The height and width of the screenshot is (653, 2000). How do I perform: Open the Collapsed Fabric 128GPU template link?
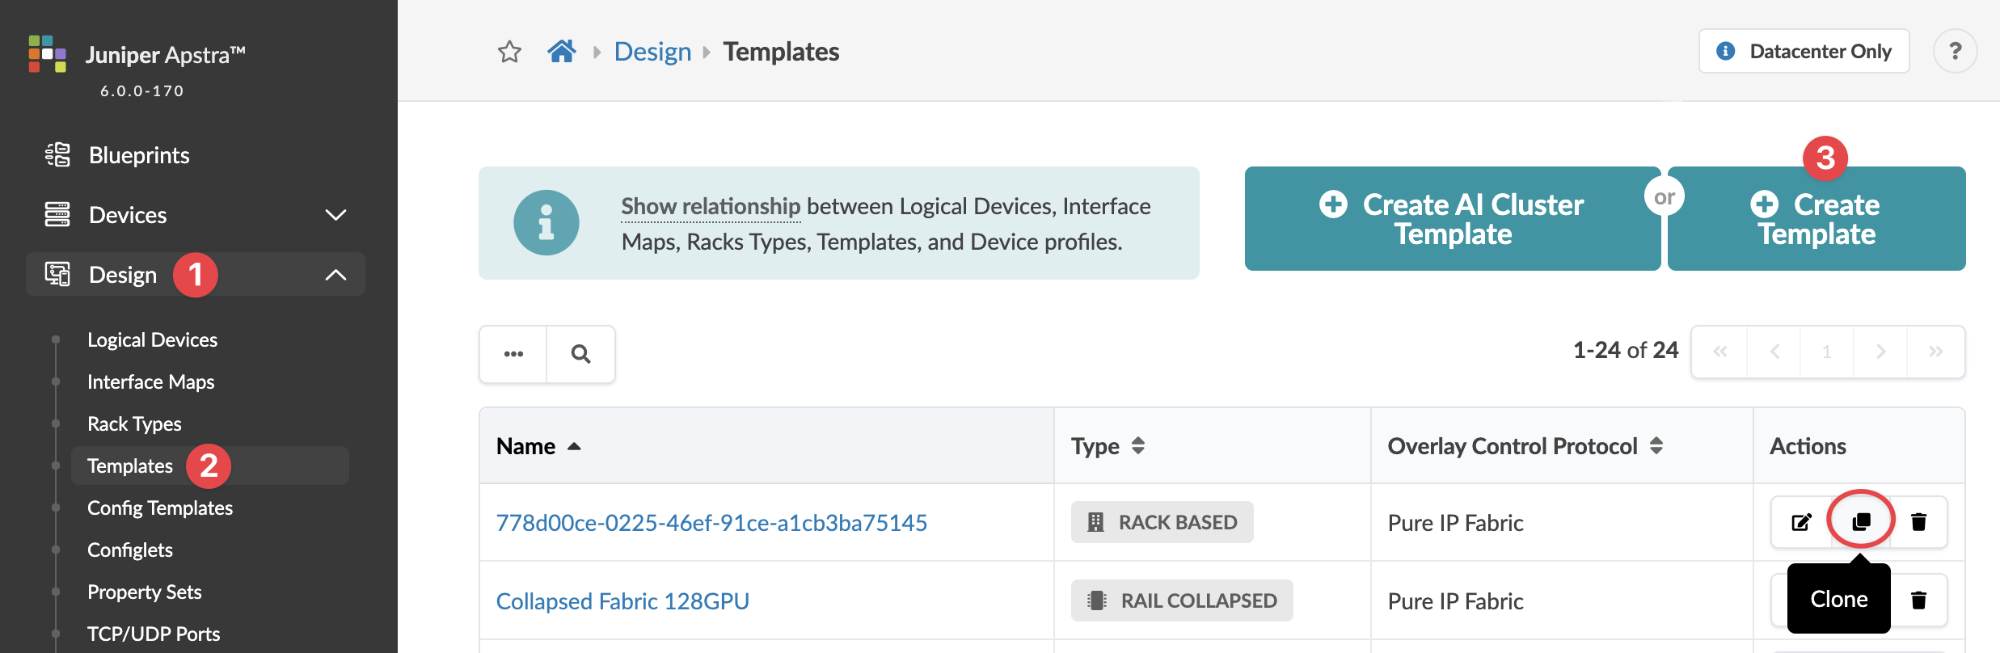point(622,601)
